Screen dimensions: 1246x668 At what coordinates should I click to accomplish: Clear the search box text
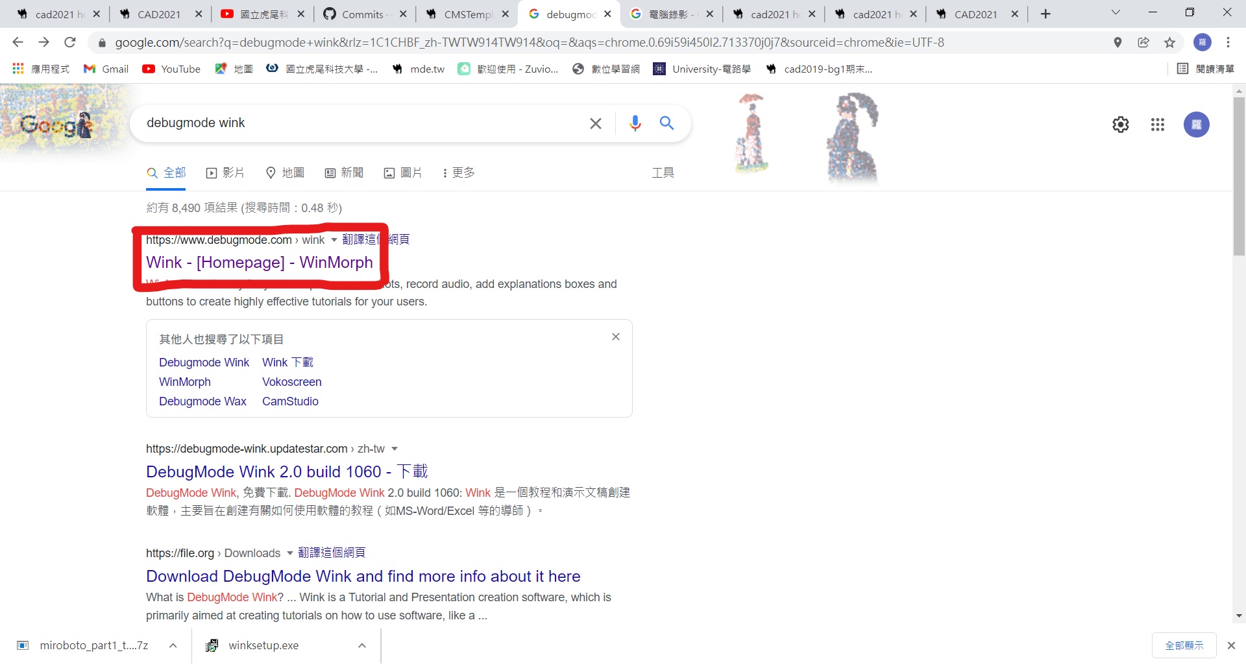point(595,123)
